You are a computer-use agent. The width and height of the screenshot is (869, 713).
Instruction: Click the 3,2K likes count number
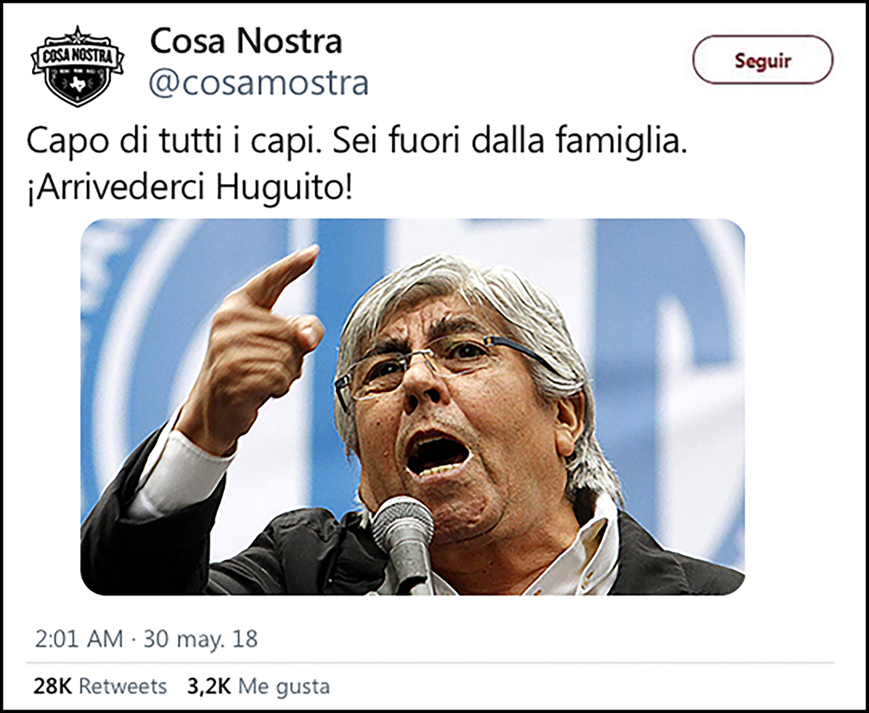pyautogui.click(x=209, y=687)
